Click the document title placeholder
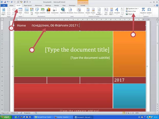Image resolution: width=159 pixels, height=119 pixels. pyautogui.click(x=77, y=50)
